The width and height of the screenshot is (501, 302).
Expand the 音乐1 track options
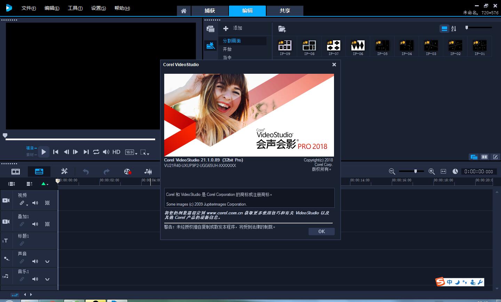coord(47,279)
